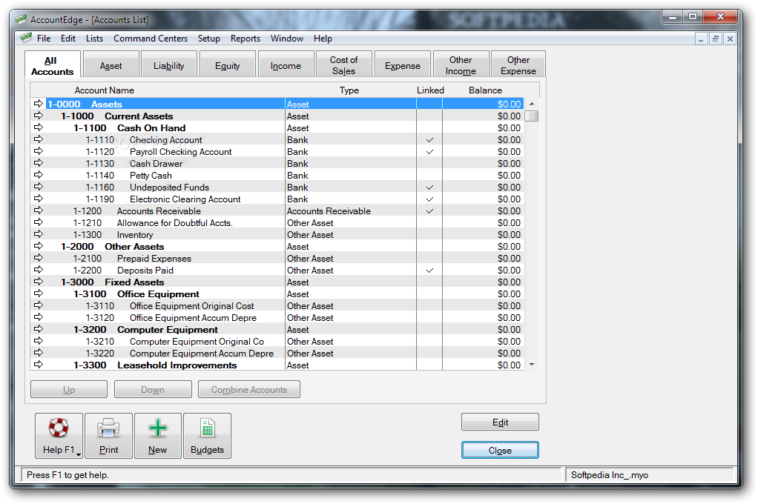Image resolution: width=758 pixels, height=504 pixels.
Task: Click scrollbar down arrow of accounts list
Action: tap(532, 365)
